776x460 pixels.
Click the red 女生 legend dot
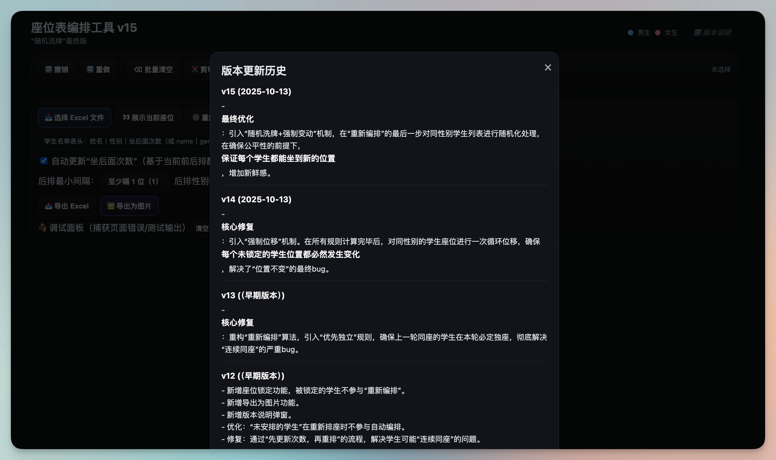click(657, 33)
